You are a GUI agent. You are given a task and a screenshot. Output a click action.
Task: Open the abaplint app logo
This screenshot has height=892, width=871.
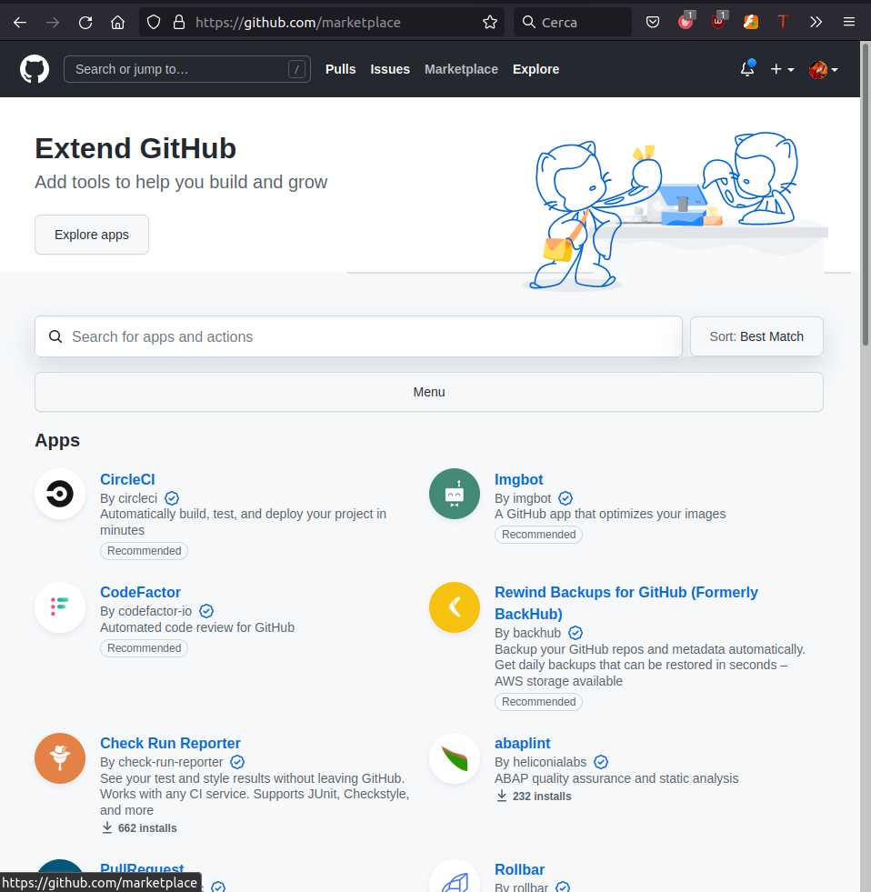(455, 758)
